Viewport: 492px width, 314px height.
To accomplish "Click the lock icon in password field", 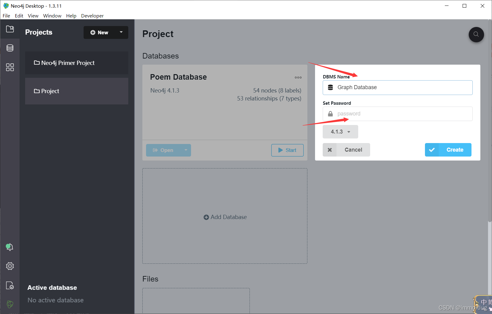I will point(330,114).
